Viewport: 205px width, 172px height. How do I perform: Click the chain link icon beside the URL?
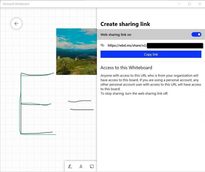click(102, 45)
